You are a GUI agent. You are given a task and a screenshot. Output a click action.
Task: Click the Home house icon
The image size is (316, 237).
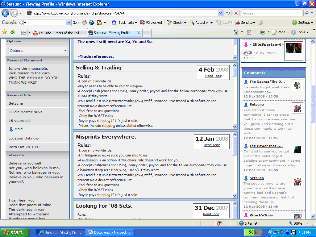(236, 32)
